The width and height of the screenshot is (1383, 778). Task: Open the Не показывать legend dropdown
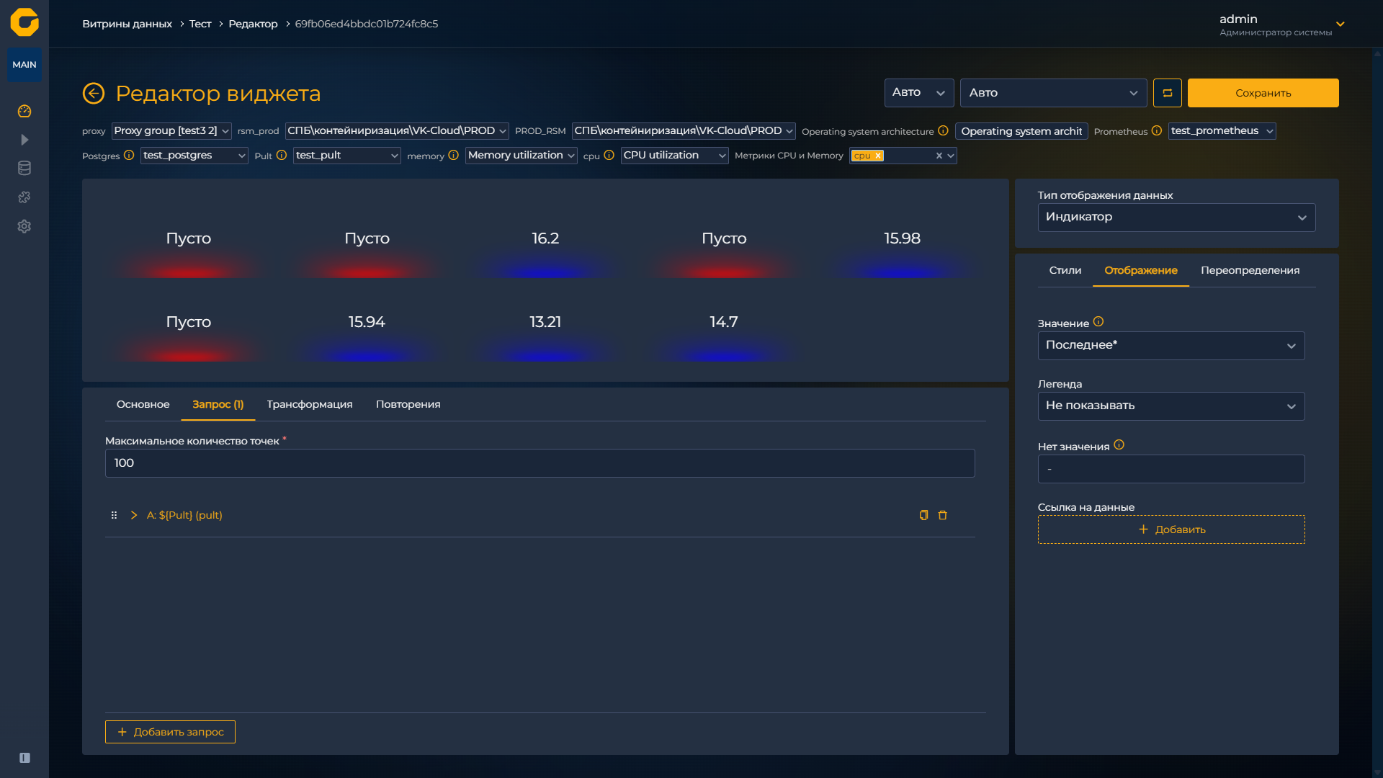pos(1171,406)
